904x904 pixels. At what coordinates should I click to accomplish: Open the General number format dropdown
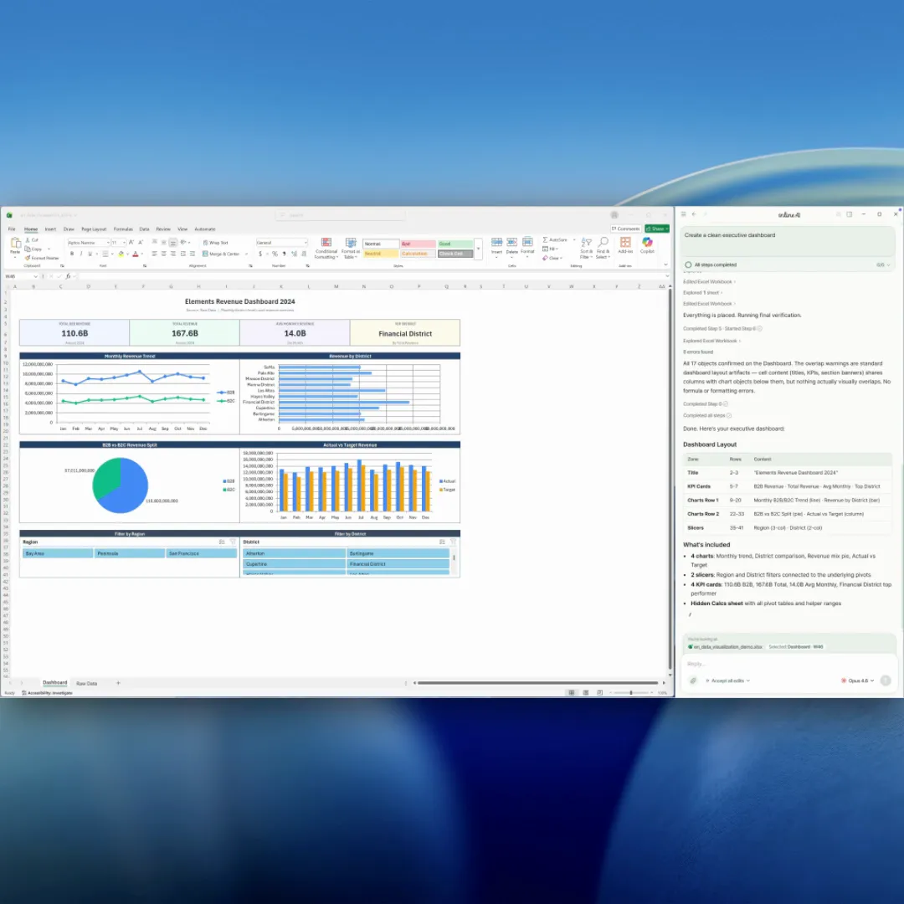coord(305,243)
